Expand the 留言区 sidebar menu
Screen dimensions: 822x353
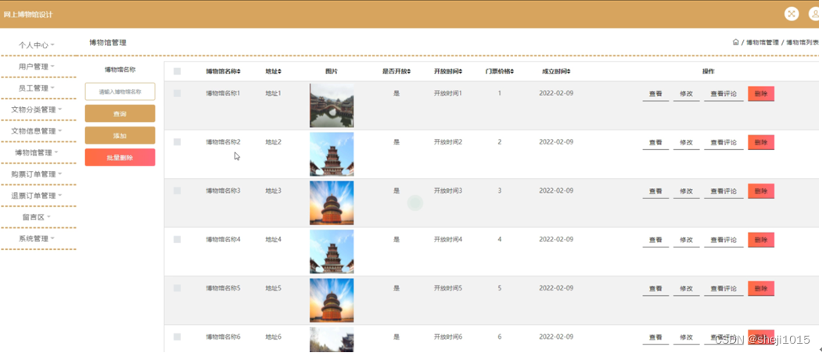(x=37, y=217)
